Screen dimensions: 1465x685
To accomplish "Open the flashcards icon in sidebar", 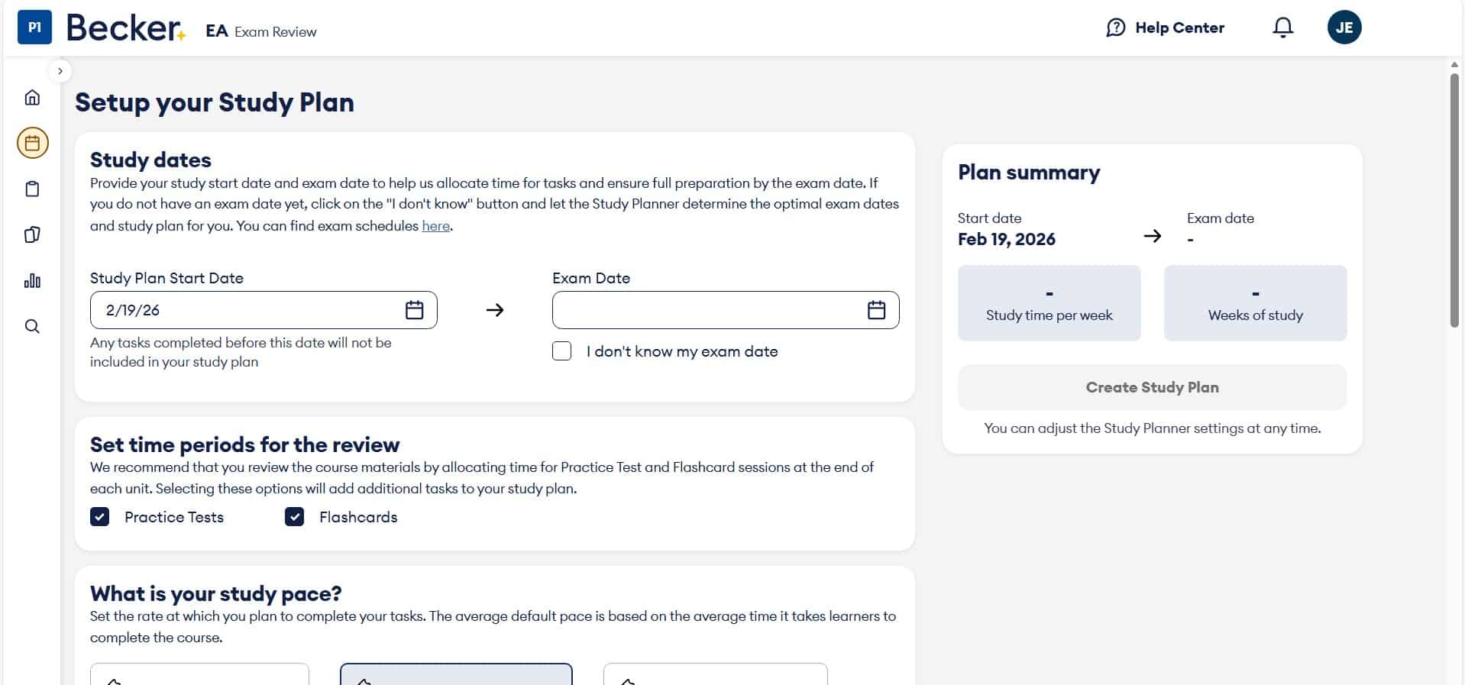I will [32, 234].
